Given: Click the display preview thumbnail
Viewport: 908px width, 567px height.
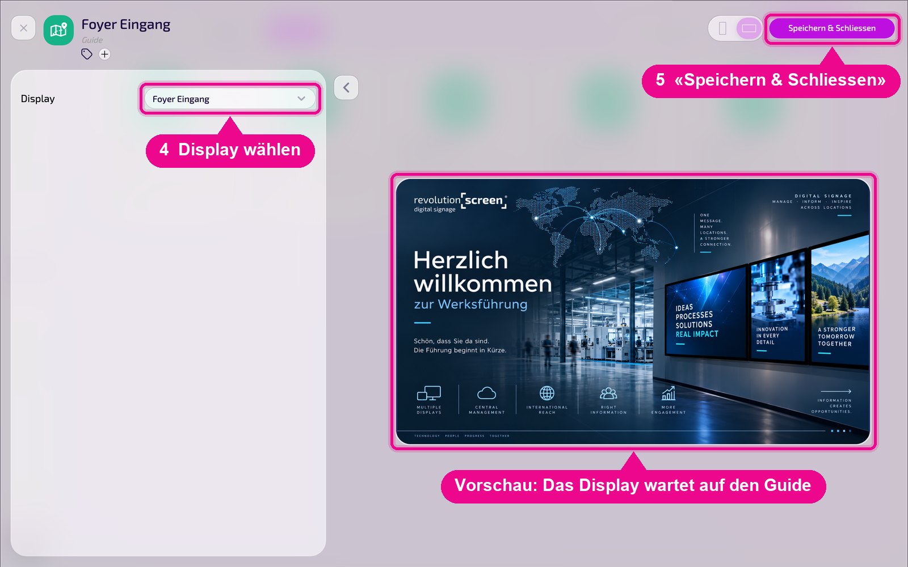Looking at the screenshot, I should [x=633, y=311].
